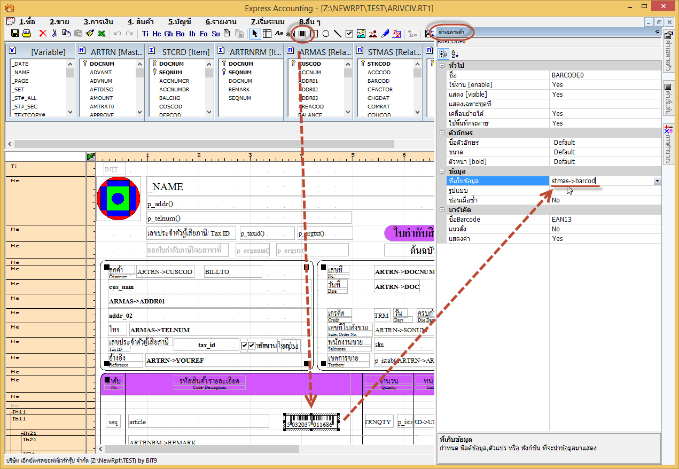The width and height of the screenshot is (679, 469).
Task: Click the barcode tool in the toolbar
Action: pyautogui.click(x=302, y=34)
